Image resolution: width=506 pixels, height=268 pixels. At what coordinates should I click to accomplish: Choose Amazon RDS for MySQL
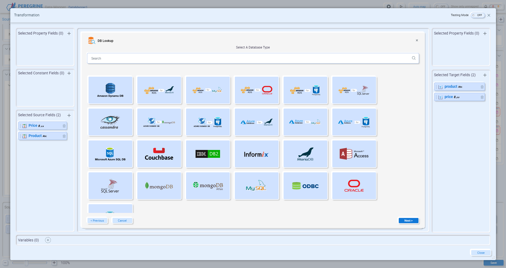pos(208,90)
